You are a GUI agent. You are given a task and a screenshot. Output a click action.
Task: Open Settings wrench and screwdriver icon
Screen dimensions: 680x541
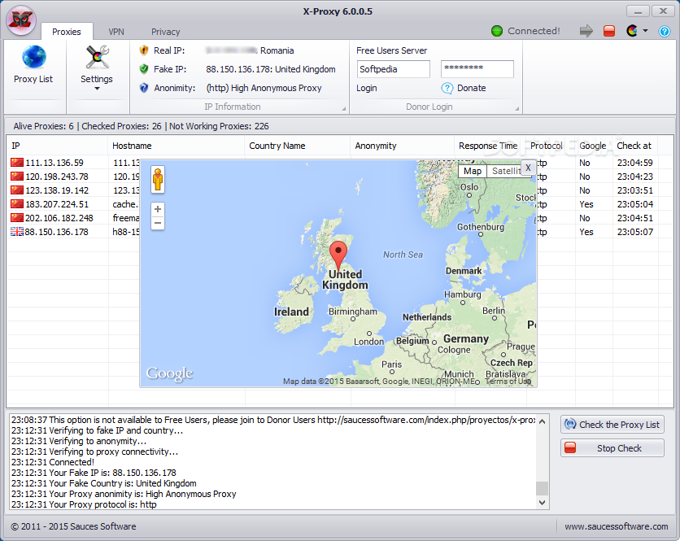pyautogui.click(x=97, y=57)
